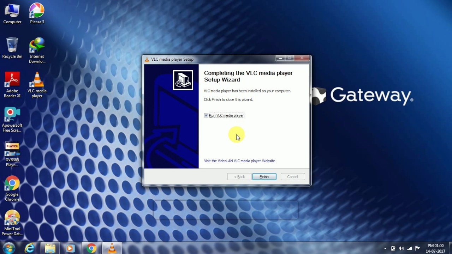Viewport: 452px width, 254px height.
Task: Open Action Center flag tray icon
Action: pos(417,248)
